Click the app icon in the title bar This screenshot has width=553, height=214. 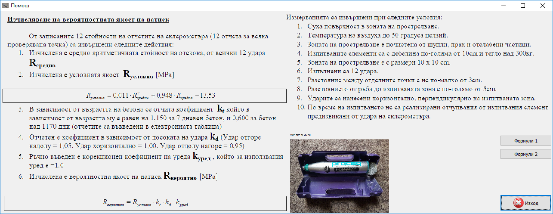tap(5, 6)
